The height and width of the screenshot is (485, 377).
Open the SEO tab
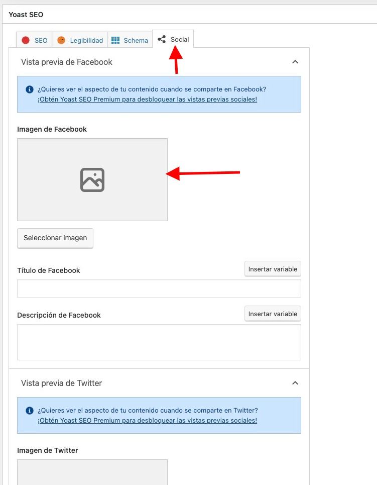coord(34,40)
